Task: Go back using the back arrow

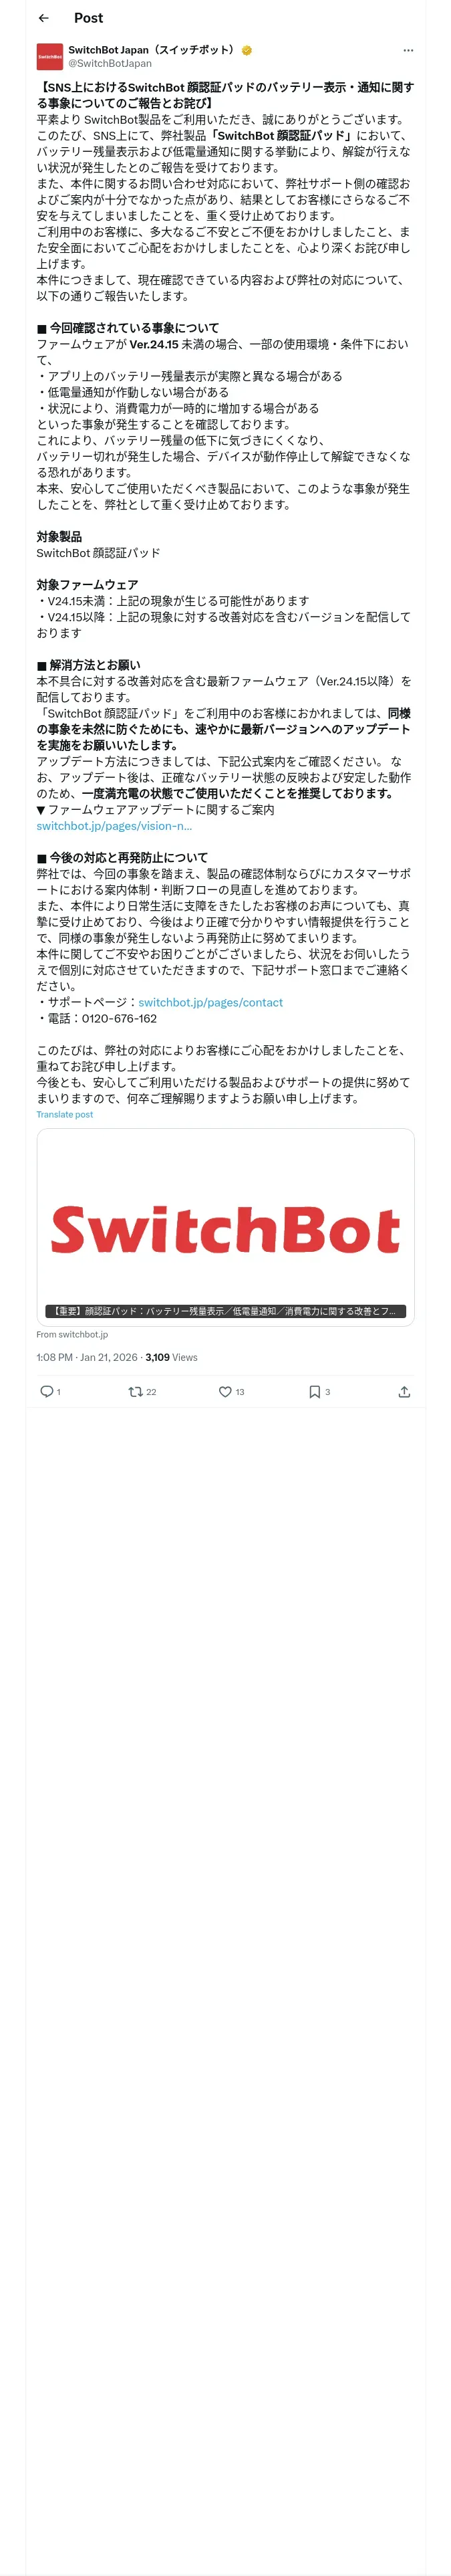Action: [43, 18]
